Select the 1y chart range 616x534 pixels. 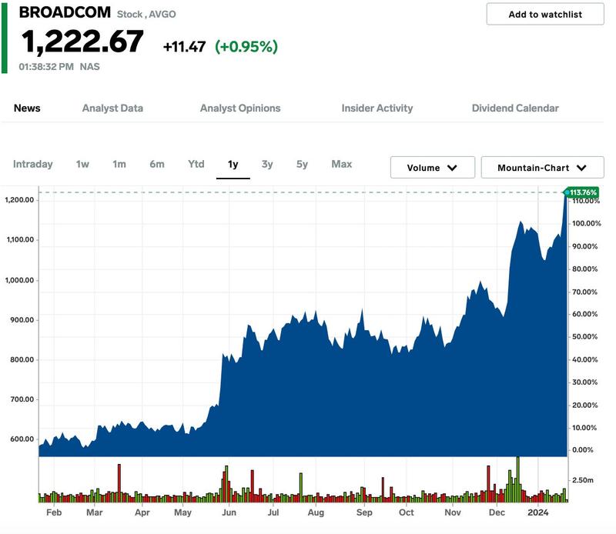pos(233,164)
